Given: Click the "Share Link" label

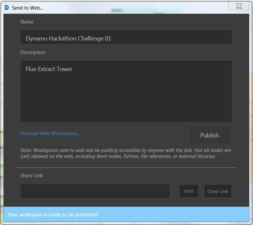Looking at the screenshot, I should click(32, 176).
